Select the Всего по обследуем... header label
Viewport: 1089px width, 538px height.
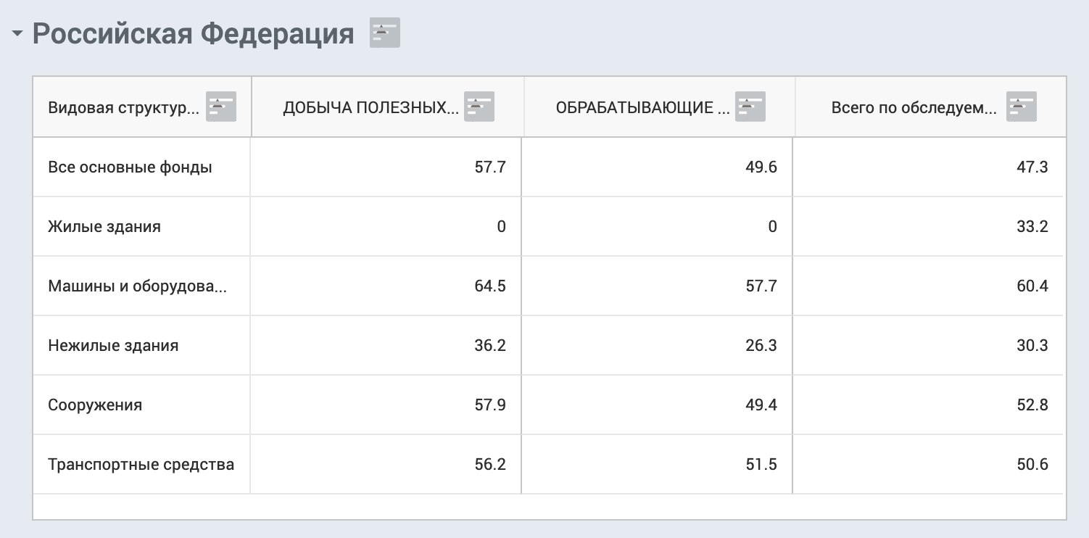pyautogui.click(x=914, y=108)
